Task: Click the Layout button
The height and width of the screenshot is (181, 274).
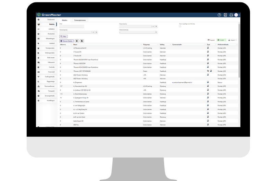Action: (211, 40)
